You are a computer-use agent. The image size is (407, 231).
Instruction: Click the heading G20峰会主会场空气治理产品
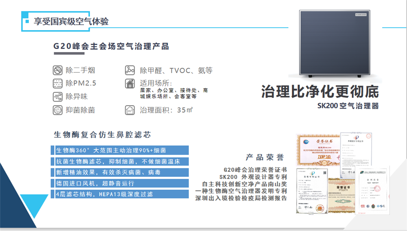coord(112,46)
